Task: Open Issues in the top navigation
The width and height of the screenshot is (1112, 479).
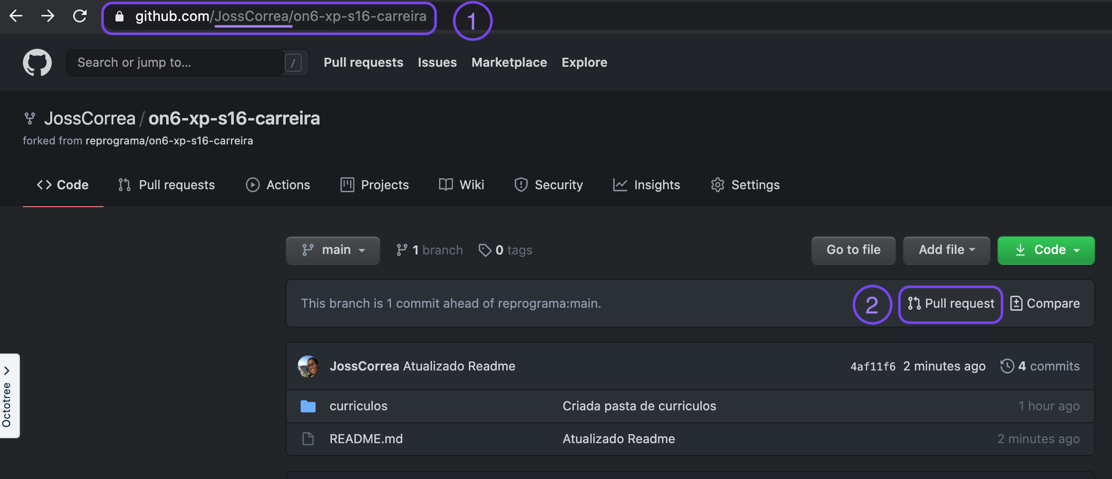Action: coord(437,62)
